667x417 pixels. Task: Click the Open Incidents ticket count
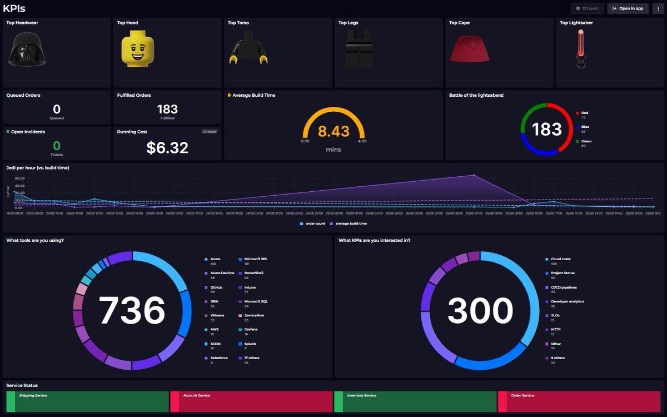[57, 146]
